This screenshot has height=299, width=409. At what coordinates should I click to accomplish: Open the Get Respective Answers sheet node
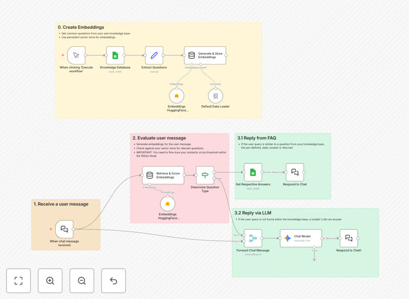253,172
